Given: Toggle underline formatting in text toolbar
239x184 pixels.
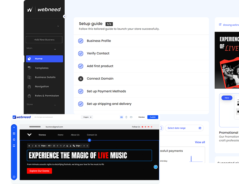Looking at the screenshot, I should pyautogui.click(x=36, y=146).
